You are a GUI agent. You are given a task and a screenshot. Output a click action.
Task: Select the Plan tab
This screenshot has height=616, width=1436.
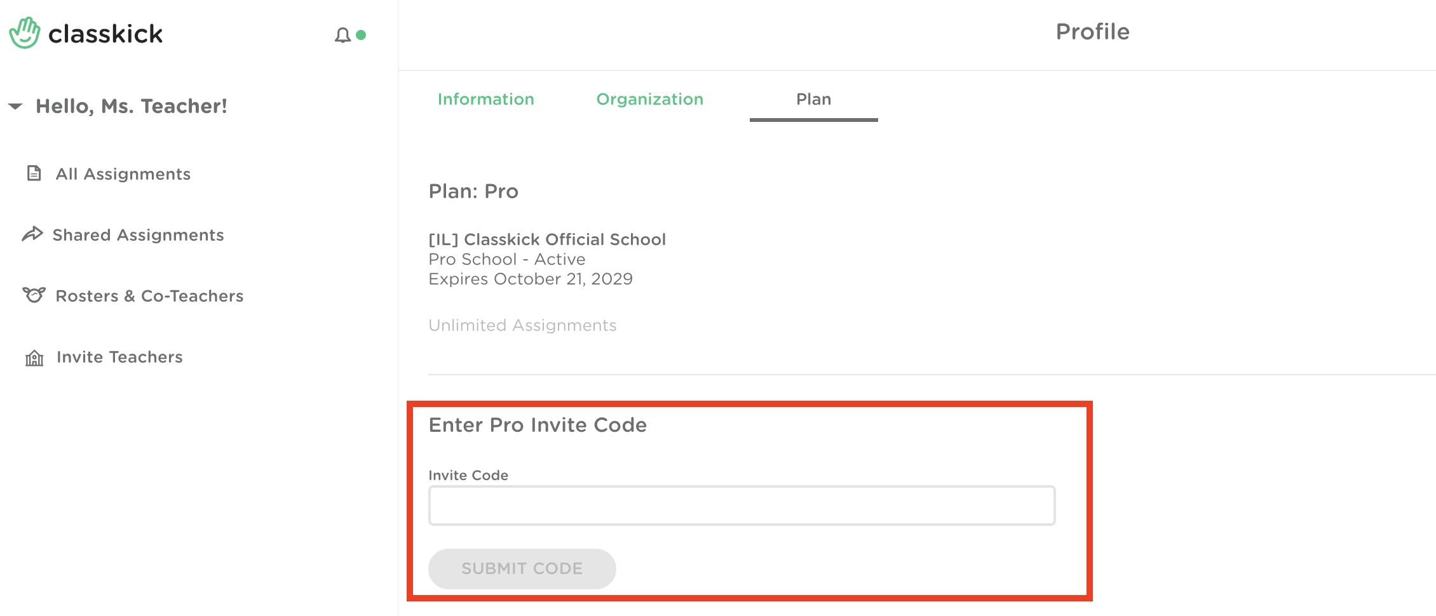tap(813, 99)
